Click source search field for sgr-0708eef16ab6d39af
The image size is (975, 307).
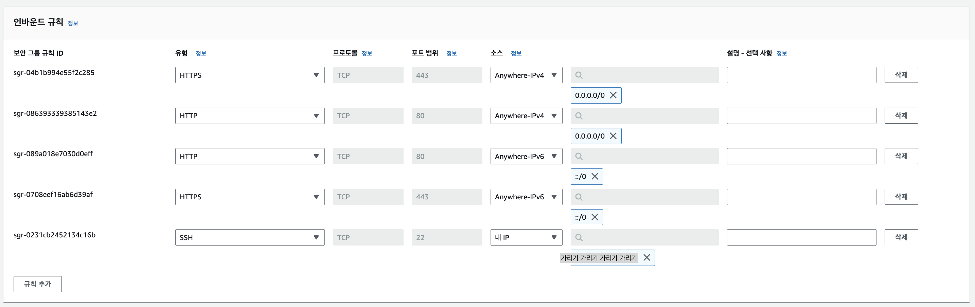pyautogui.click(x=644, y=197)
